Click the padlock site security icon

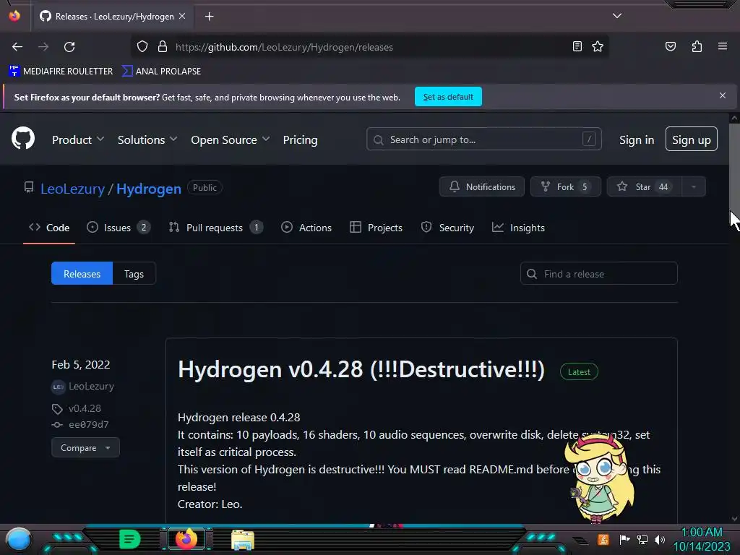[163, 47]
